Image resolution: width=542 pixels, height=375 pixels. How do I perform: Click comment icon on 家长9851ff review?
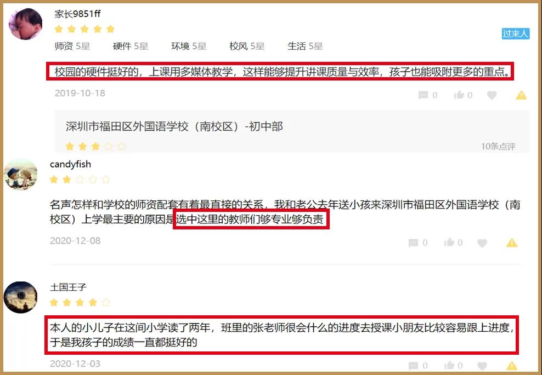click(423, 95)
